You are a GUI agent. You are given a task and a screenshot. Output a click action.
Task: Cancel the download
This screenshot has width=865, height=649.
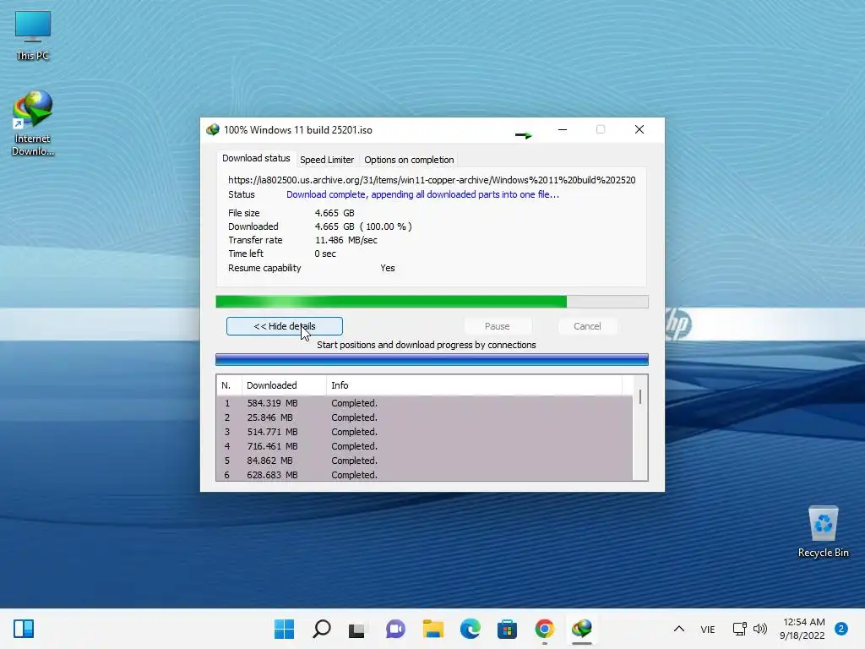pyautogui.click(x=587, y=326)
